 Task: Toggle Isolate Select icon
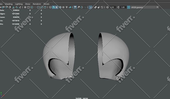click(x=90, y=7)
